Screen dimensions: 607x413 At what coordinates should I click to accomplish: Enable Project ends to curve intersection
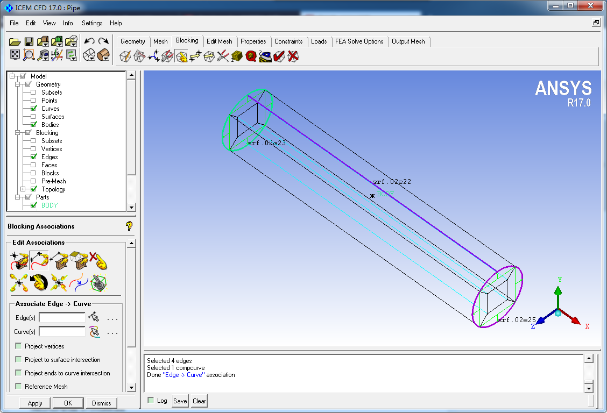(18, 373)
